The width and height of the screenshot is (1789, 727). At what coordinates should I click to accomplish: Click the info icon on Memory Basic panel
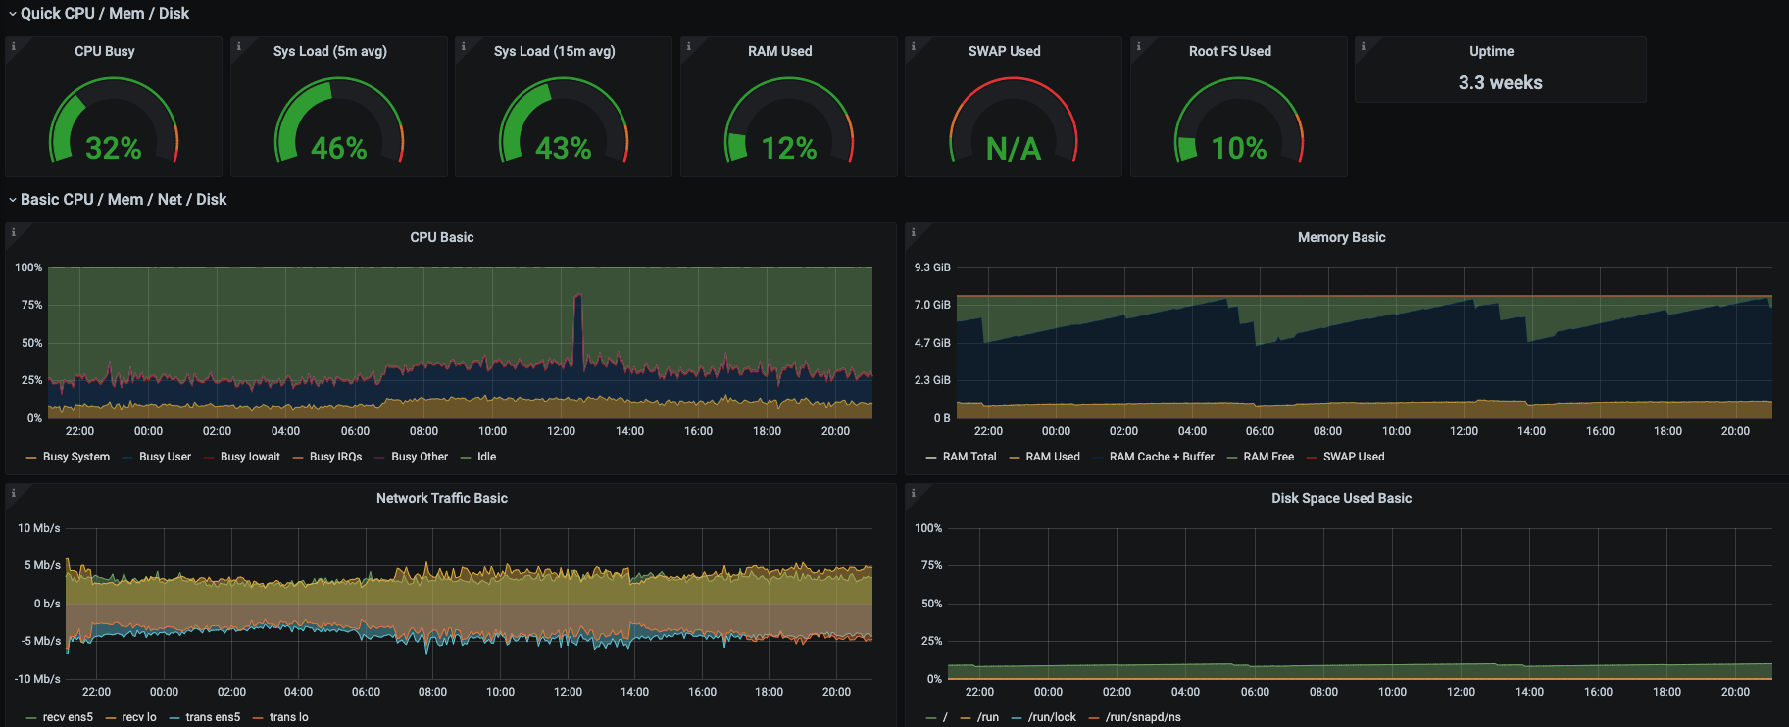point(913,231)
